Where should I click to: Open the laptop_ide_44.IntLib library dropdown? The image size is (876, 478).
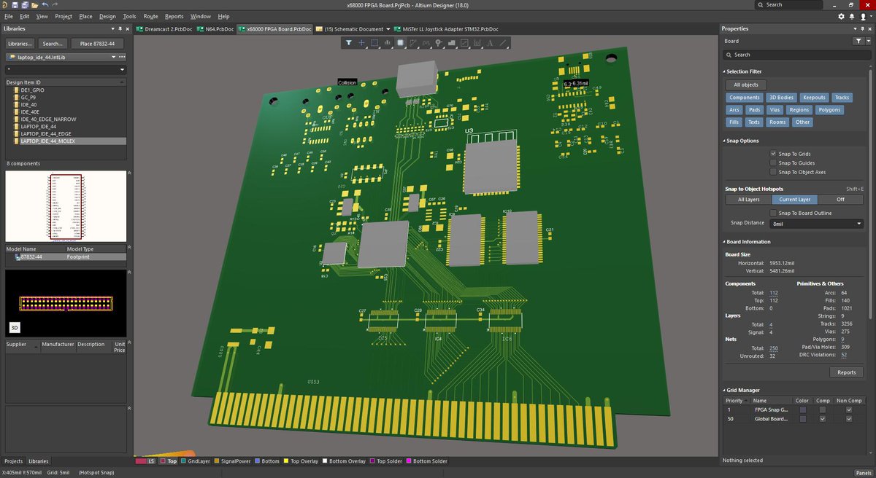(112, 57)
